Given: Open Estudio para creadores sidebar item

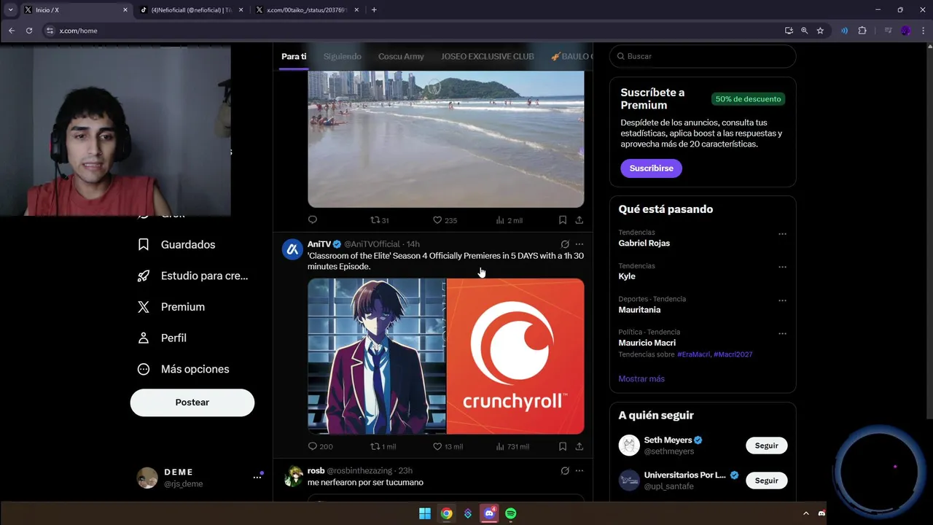Looking at the screenshot, I should coord(193,276).
